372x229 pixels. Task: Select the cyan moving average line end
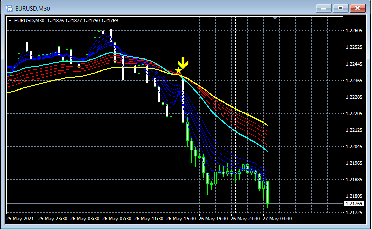266,150
